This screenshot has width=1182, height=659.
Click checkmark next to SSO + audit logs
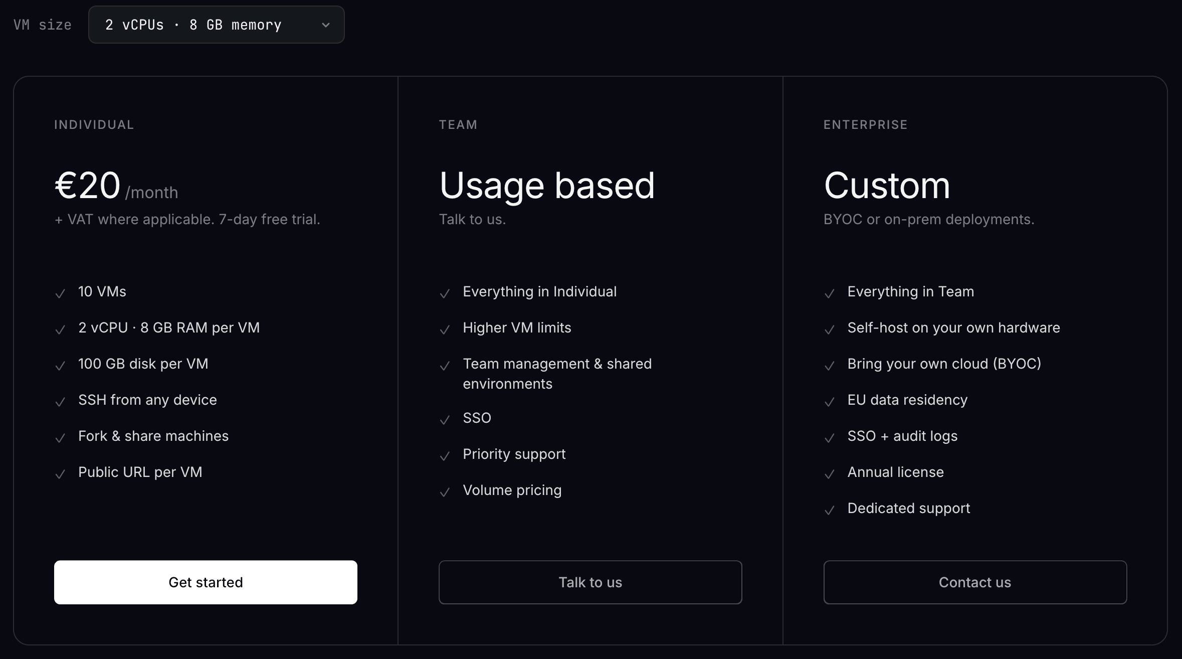(830, 438)
